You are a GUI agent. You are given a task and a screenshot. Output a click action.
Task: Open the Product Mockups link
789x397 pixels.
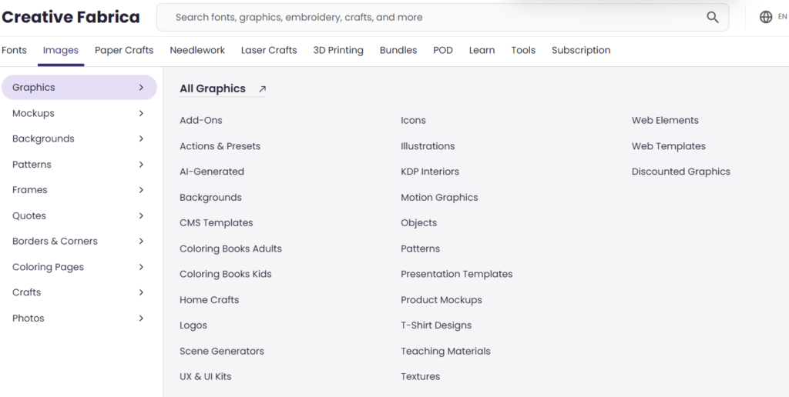pos(442,300)
